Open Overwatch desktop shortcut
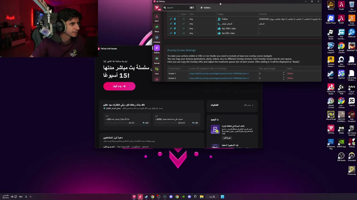Screen dimensions: 357x200 pos(352,157)
